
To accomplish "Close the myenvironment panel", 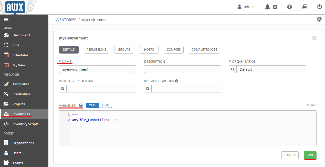I will (x=314, y=38).
